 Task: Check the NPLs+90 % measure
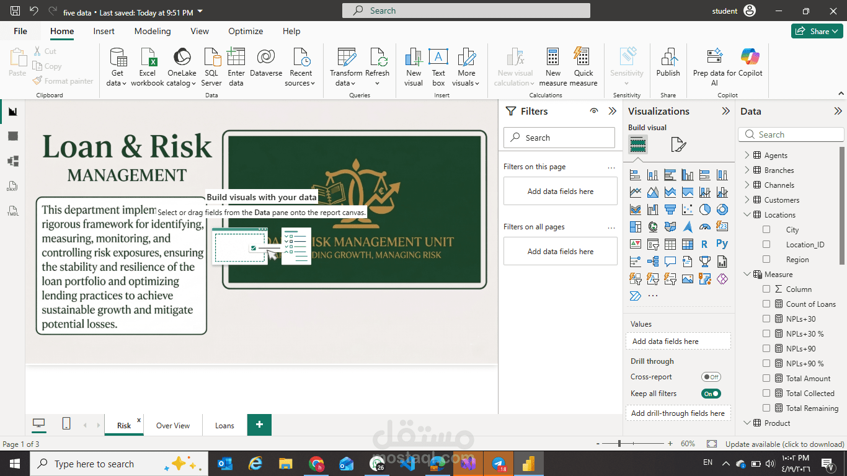766,363
